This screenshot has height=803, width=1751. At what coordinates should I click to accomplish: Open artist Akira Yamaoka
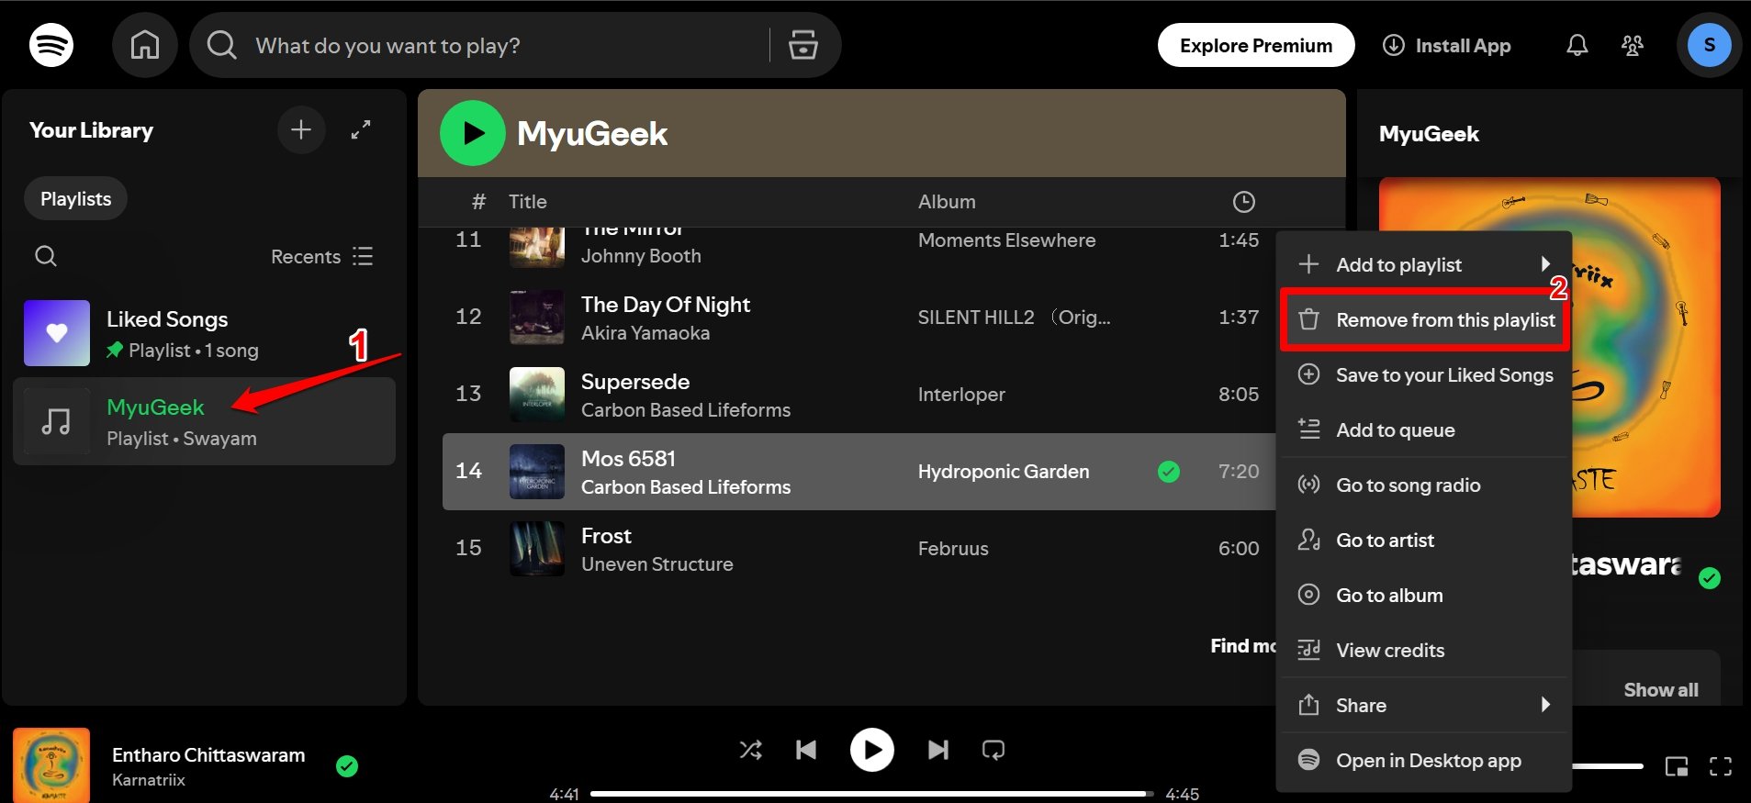(645, 332)
